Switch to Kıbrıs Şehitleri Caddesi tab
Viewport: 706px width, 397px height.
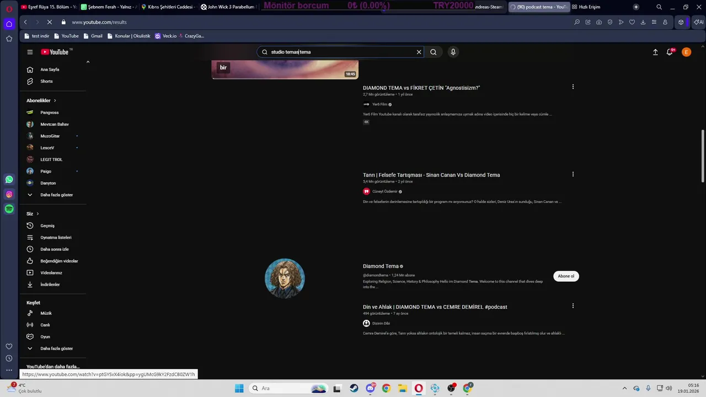pos(168,7)
